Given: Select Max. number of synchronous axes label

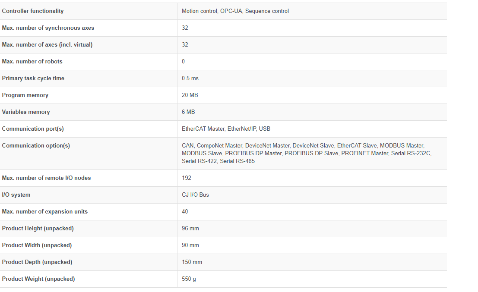Looking at the screenshot, I should pos(48,28).
